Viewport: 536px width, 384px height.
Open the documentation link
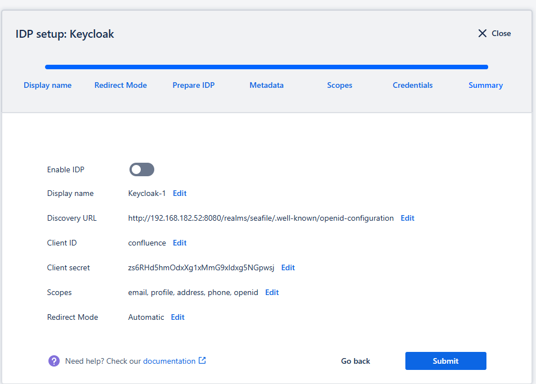169,361
